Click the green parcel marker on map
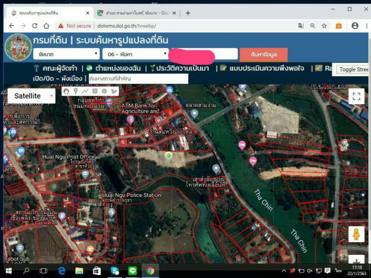 169,155
